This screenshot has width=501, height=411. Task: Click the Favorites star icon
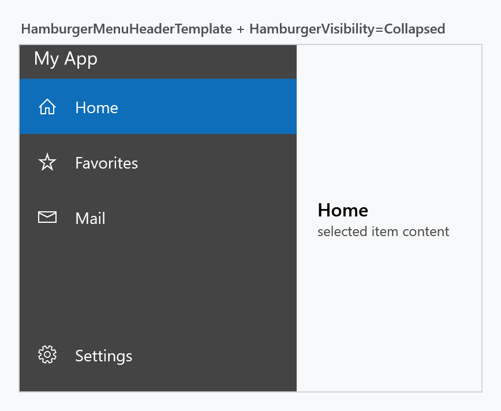pyautogui.click(x=47, y=162)
